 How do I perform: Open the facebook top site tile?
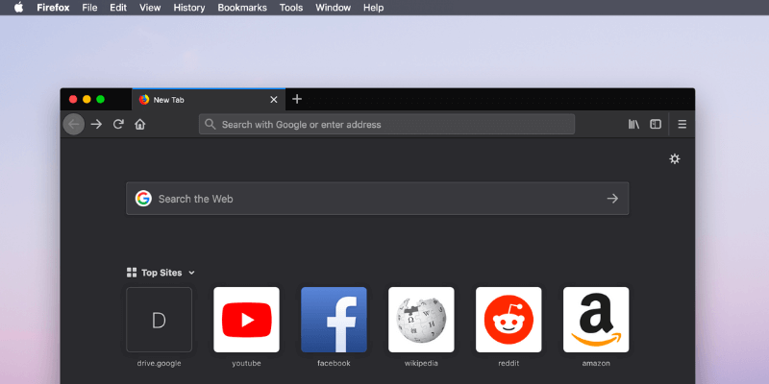(x=334, y=320)
